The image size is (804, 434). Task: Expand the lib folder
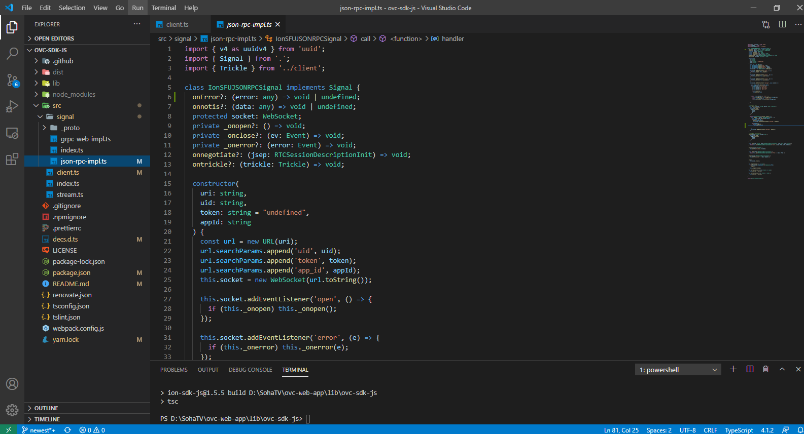pyautogui.click(x=87, y=83)
